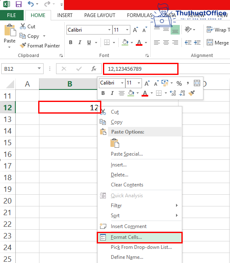The width and height of the screenshot is (230, 263).
Task: Click formula bar value 12,123456789
Action: (125, 69)
